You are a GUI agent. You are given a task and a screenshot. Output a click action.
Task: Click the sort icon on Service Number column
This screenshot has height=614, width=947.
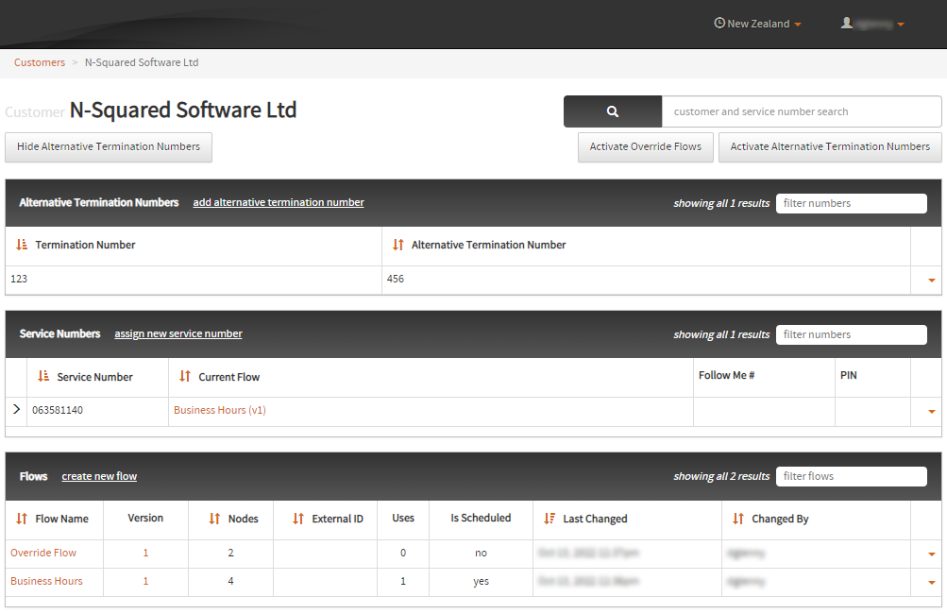(x=43, y=376)
